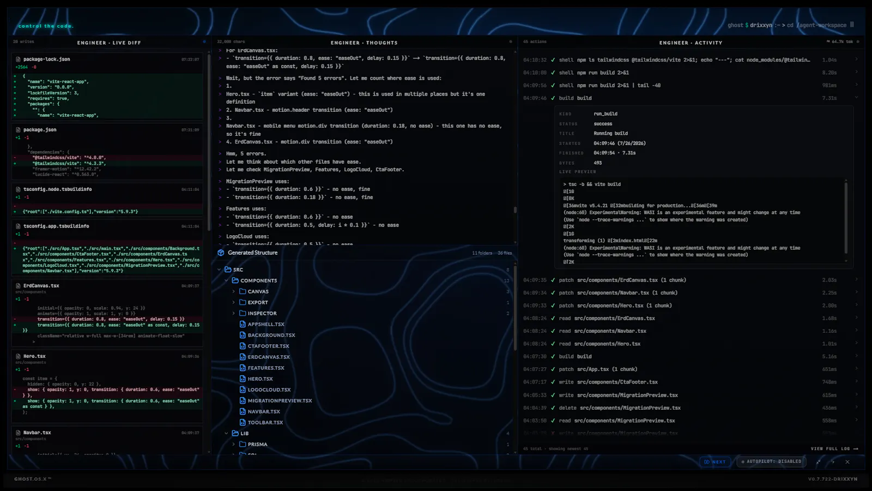872x491 pixels.
Task: Click the NEXT button
Action: (x=714, y=462)
